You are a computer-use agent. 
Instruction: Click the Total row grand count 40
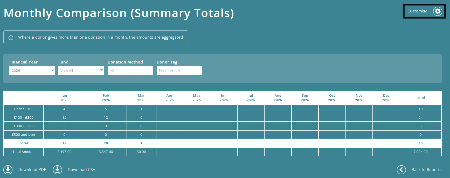click(420, 143)
